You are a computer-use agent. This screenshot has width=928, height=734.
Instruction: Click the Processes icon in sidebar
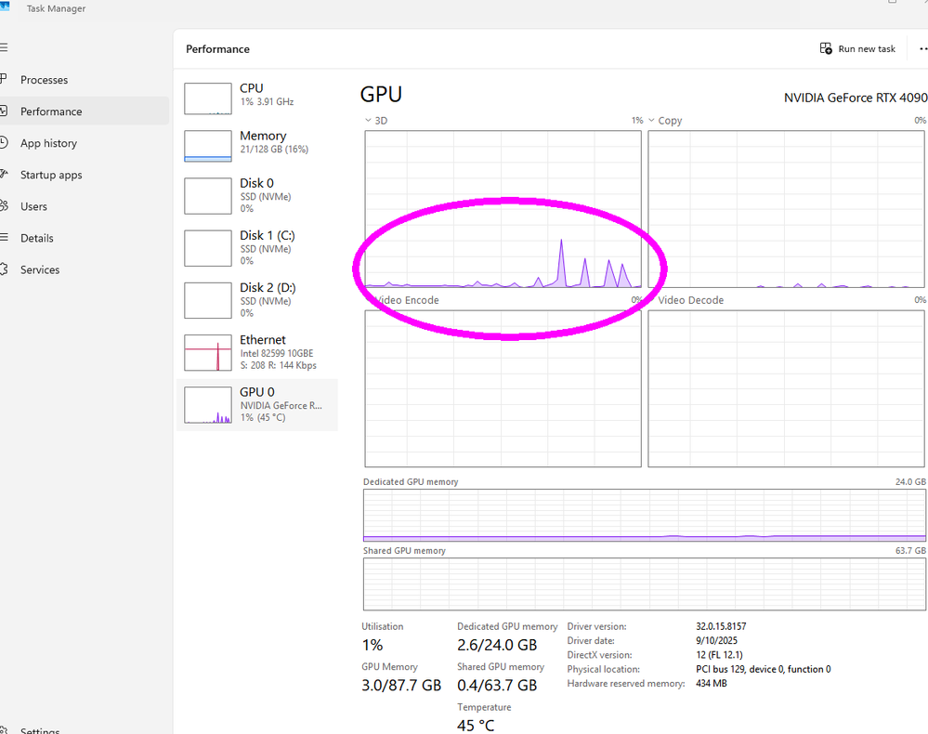(x=4, y=79)
